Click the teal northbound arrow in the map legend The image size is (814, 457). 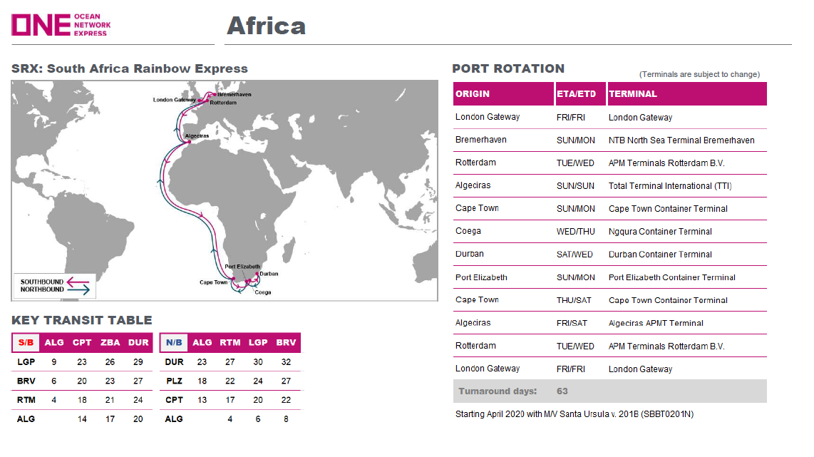(78, 289)
